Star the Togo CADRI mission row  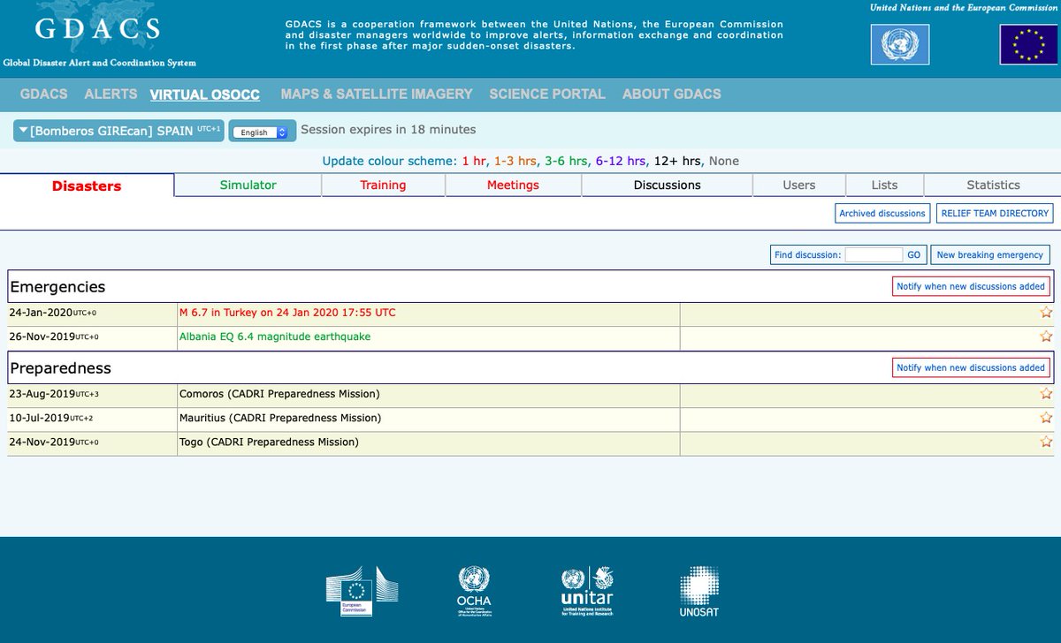[x=1046, y=442]
